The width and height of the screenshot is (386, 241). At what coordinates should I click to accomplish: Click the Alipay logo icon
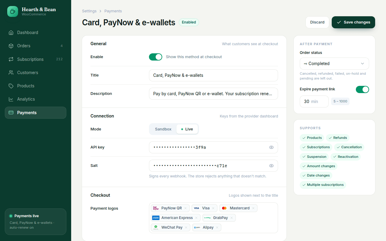pos(197,227)
